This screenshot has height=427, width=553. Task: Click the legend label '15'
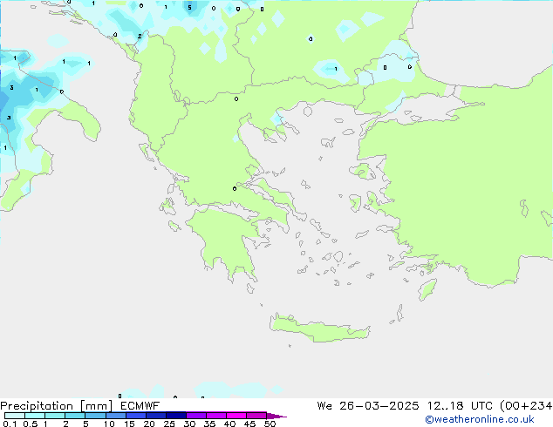[129, 424]
